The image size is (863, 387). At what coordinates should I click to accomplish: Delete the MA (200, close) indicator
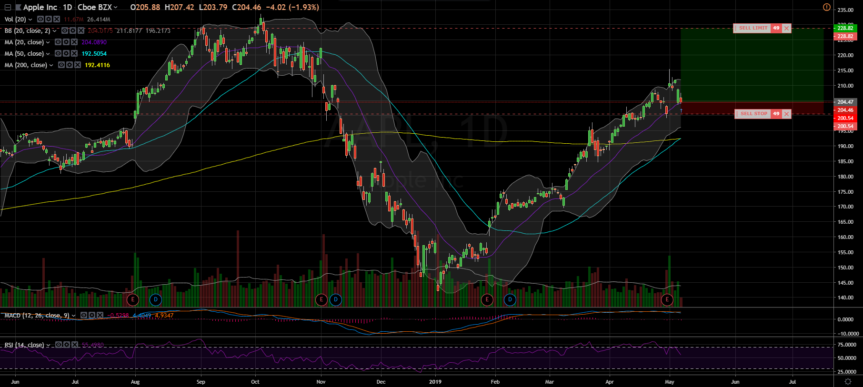tap(78, 65)
